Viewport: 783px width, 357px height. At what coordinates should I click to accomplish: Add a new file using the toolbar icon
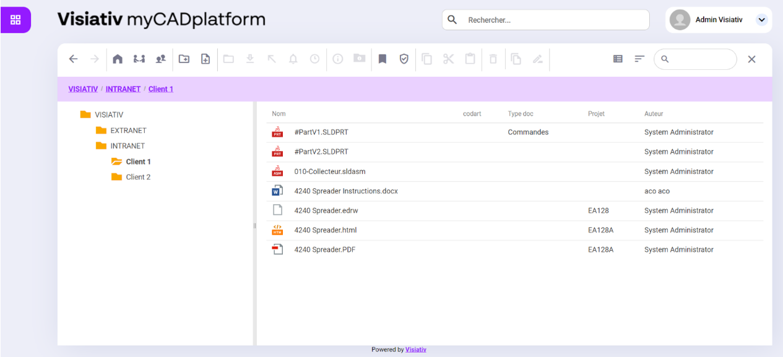[205, 59]
